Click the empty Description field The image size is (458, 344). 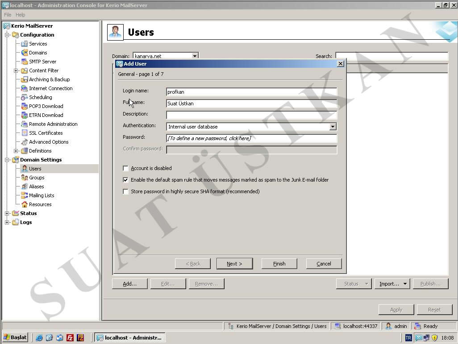251,115
